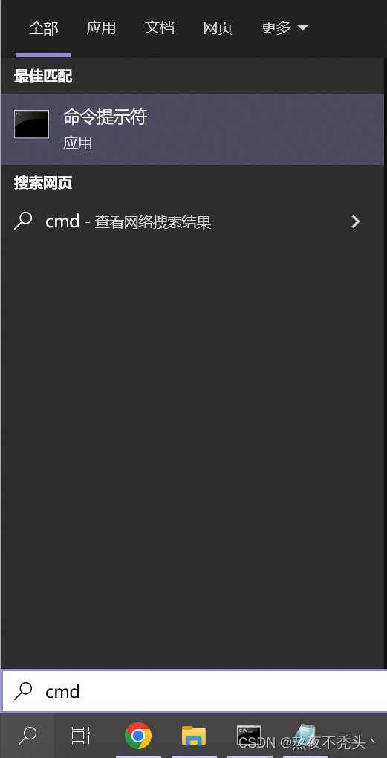Screen dimensions: 387x758
Task: Click the magnifier icon beside the cmd web result
Action: point(23,221)
